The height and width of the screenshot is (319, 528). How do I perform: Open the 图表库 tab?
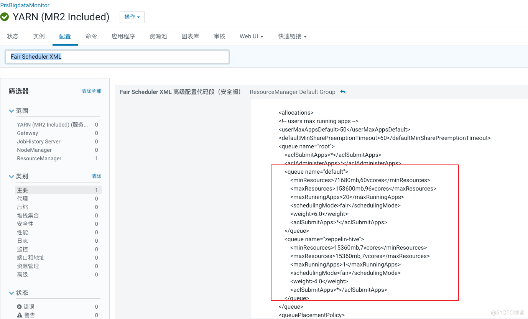[x=190, y=36]
